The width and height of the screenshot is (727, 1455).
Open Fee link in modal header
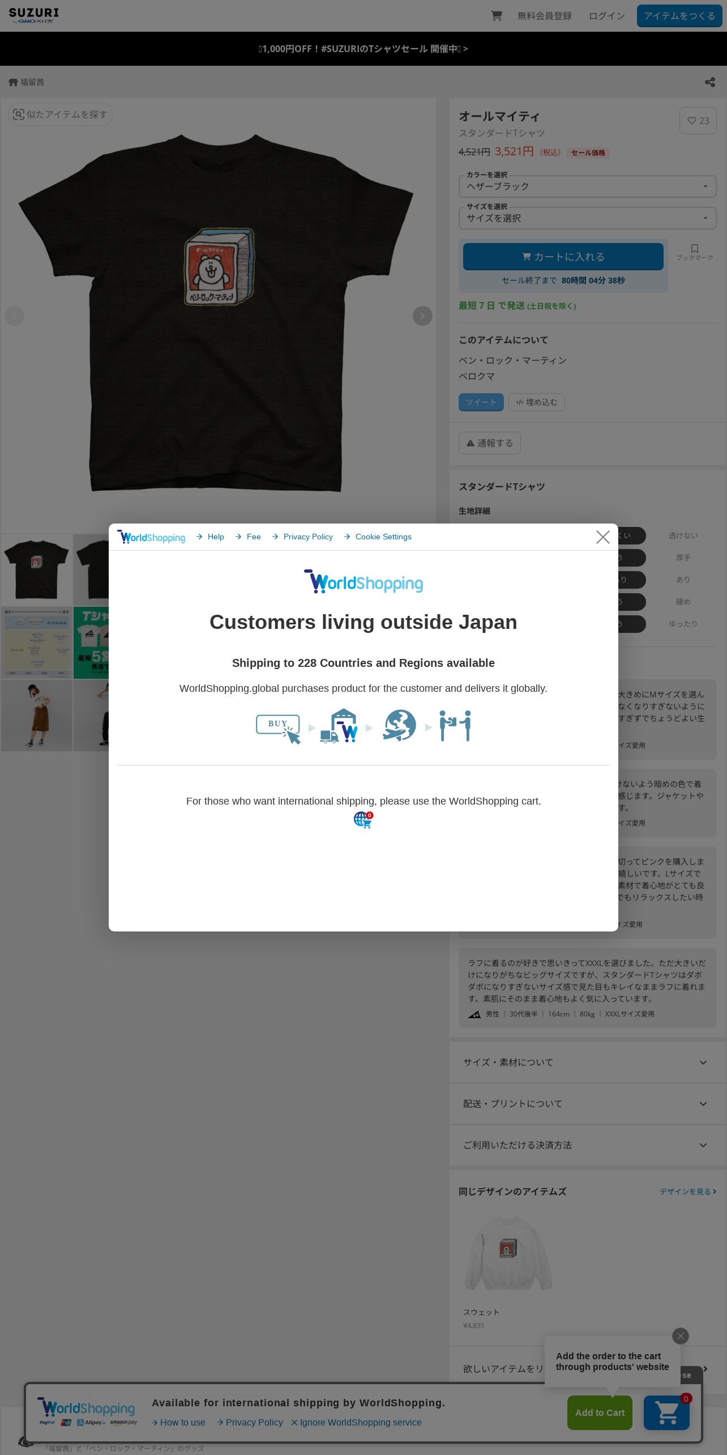248,537
